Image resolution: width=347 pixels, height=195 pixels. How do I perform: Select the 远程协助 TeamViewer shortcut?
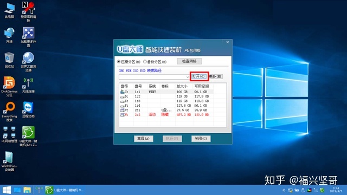point(28,110)
